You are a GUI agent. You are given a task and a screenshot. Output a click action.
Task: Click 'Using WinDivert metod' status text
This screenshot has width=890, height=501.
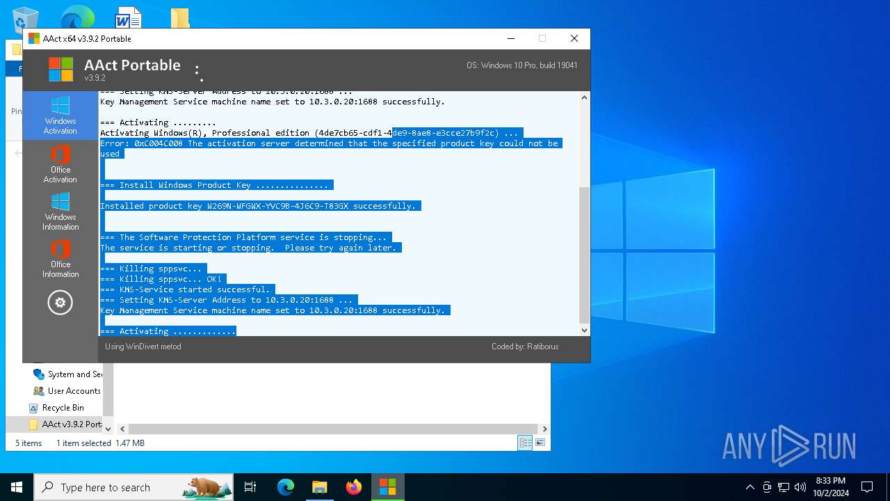tap(143, 347)
